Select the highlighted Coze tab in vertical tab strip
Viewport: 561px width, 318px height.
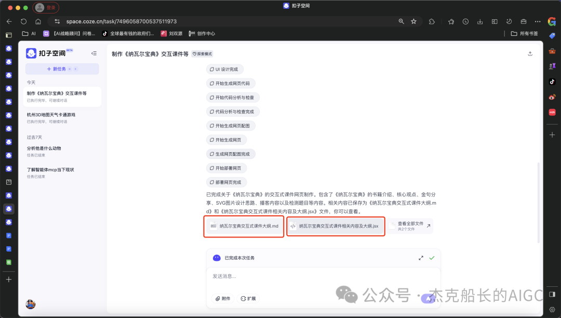click(9, 209)
